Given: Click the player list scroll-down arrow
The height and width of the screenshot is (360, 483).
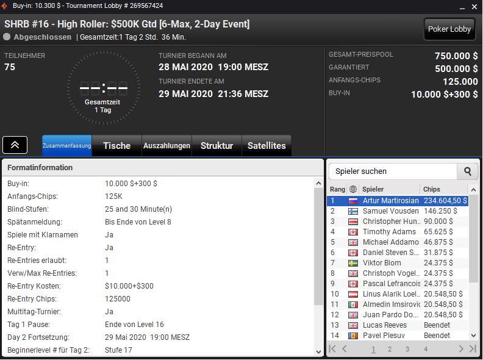Looking at the screenshot, I should tap(473, 335).
